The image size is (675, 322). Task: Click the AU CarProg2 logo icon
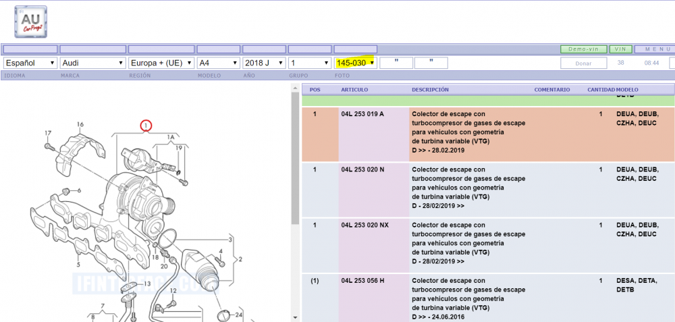[x=30, y=22]
